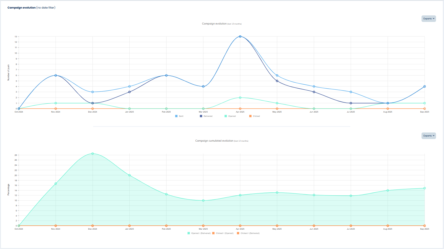Toggle the Delivered series legend label
This screenshot has width=444, height=249.
[208, 116]
